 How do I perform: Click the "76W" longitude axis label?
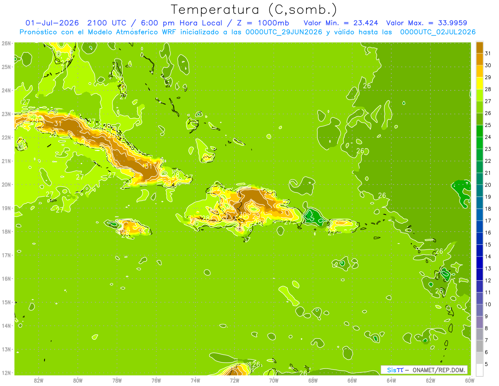[x=156, y=381]
